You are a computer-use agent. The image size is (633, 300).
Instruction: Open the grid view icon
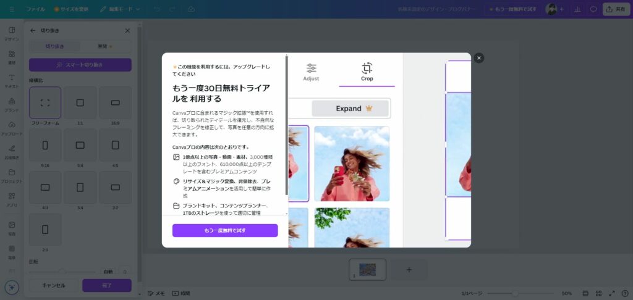[598, 294]
